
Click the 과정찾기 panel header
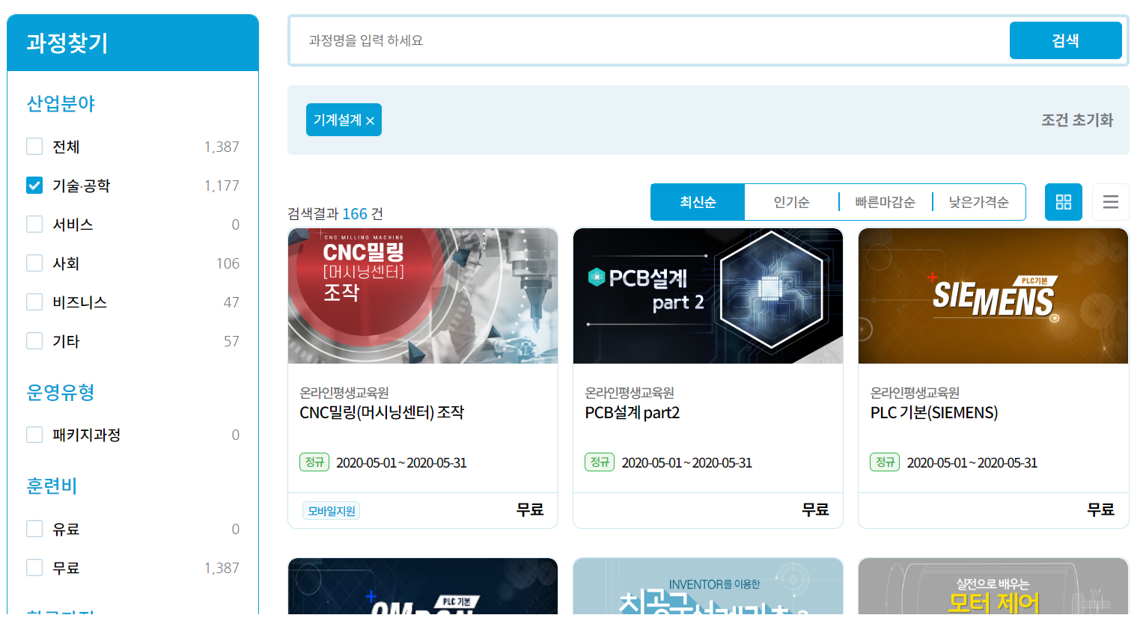coord(132,43)
